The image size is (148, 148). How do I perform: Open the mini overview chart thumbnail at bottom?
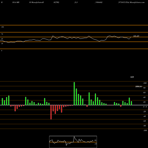pos(73,142)
